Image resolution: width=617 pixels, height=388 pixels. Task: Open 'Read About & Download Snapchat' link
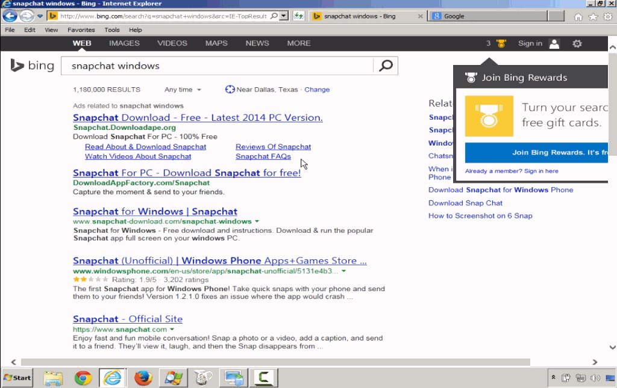(146, 147)
